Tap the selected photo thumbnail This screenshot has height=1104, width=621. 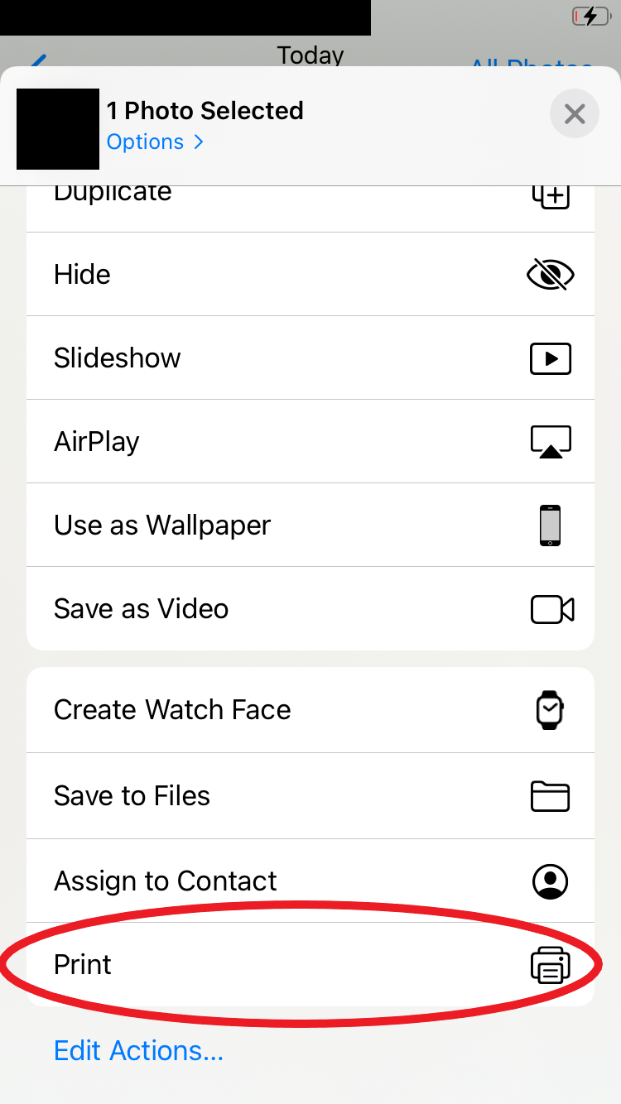(58, 129)
